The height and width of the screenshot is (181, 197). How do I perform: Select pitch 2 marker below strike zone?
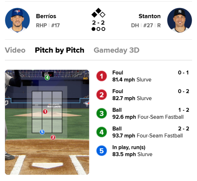(x=53, y=137)
